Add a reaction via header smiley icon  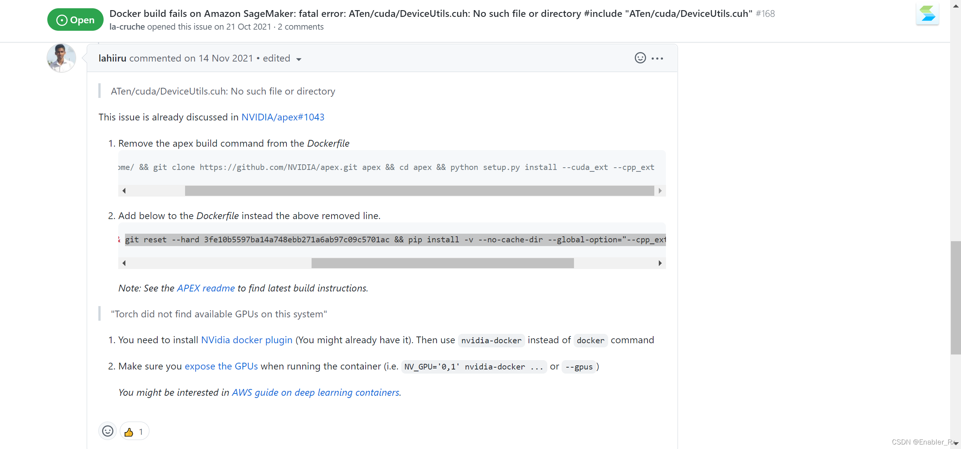click(640, 58)
